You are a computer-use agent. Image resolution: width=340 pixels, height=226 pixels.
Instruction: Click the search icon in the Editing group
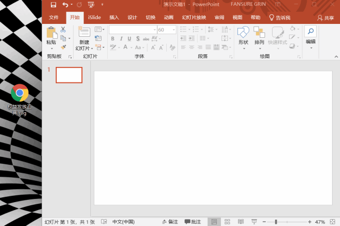click(x=310, y=31)
